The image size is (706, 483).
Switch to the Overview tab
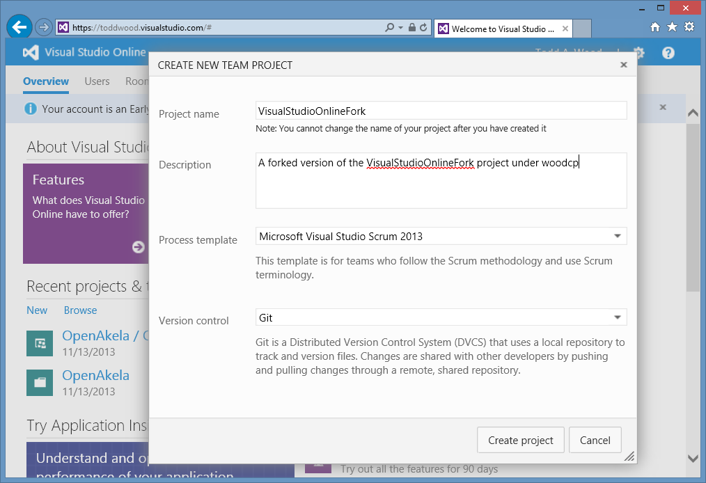(x=46, y=81)
